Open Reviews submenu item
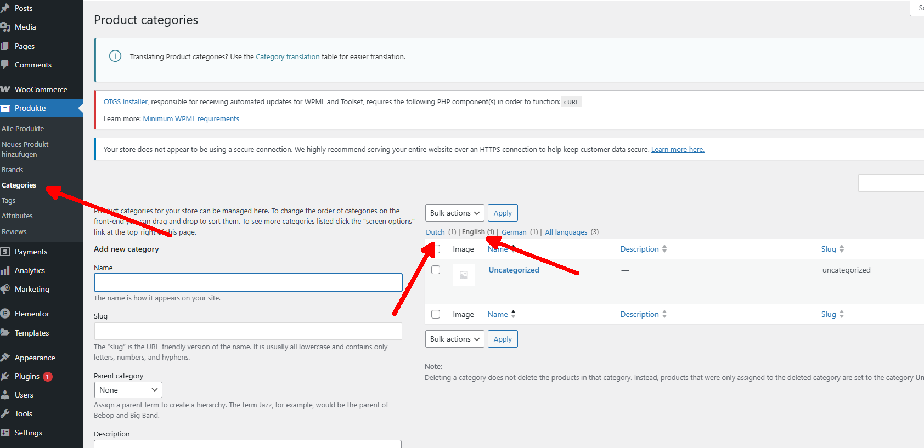Screen dimensions: 924x448 pyautogui.click(x=14, y=231)
